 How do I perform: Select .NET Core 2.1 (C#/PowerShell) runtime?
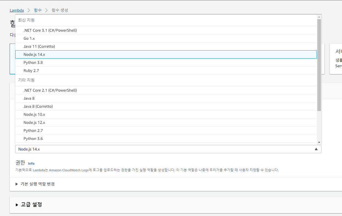pos(166,90)
